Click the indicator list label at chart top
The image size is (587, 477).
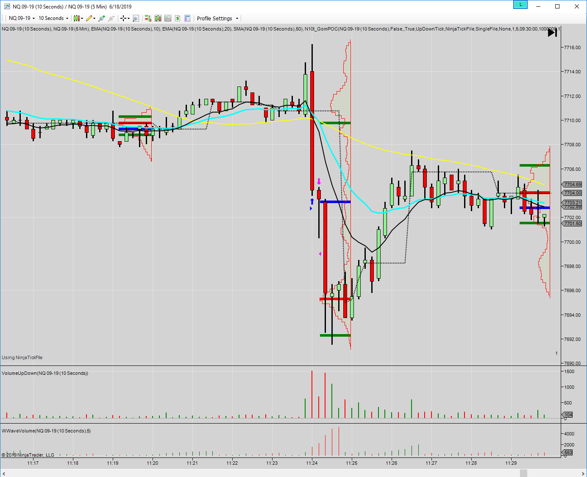click(x=281, y=29)
